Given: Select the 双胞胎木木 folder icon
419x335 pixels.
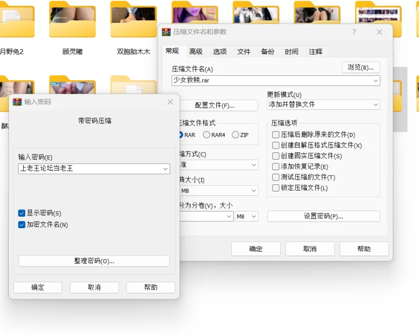Looking at the screenshot, I should click(134, 21).
